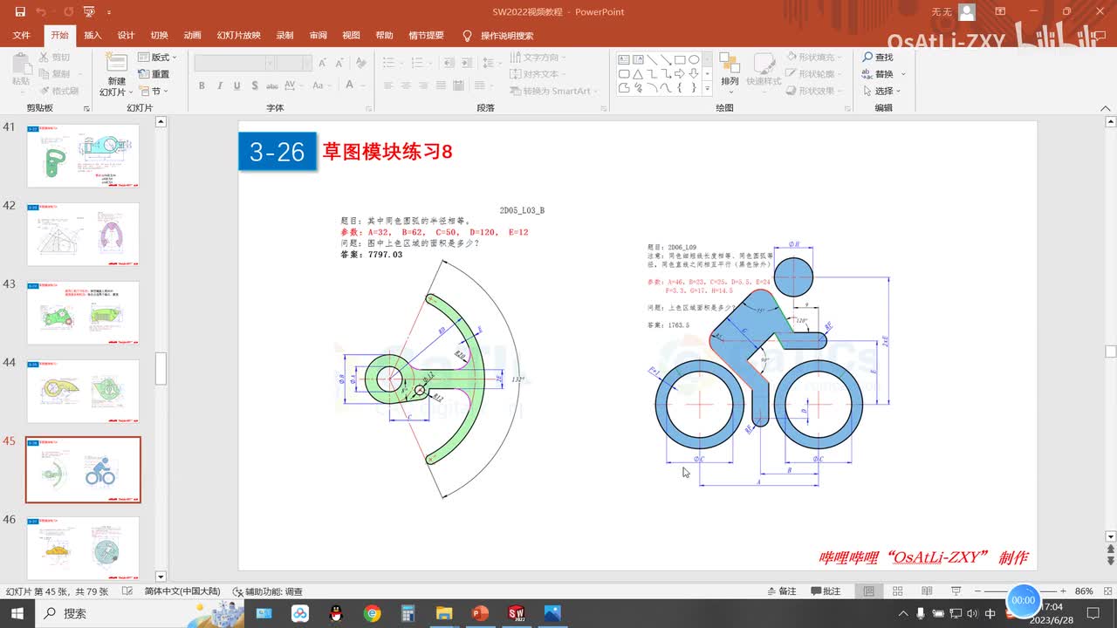This screenshot has width=1117, height=628.
Task: Open 形状填充 shape fill color menu
Action: [814, 58]
